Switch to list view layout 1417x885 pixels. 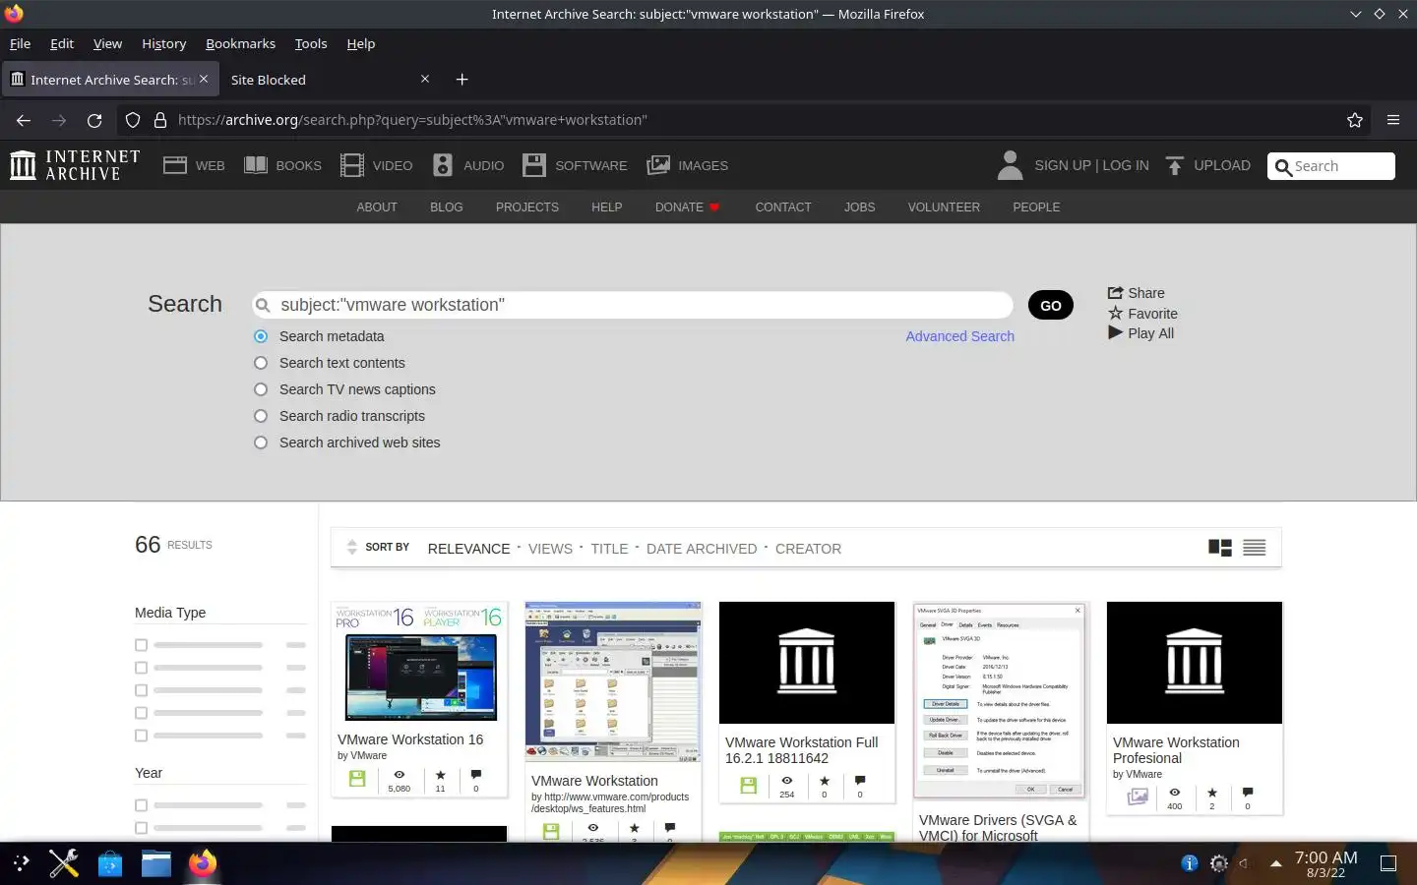[x=1254, y=548]
